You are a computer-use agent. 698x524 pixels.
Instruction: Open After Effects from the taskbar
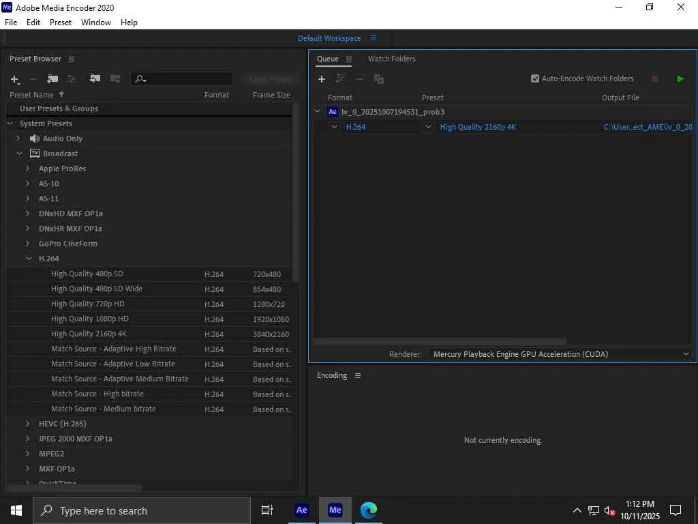point(301,510)
